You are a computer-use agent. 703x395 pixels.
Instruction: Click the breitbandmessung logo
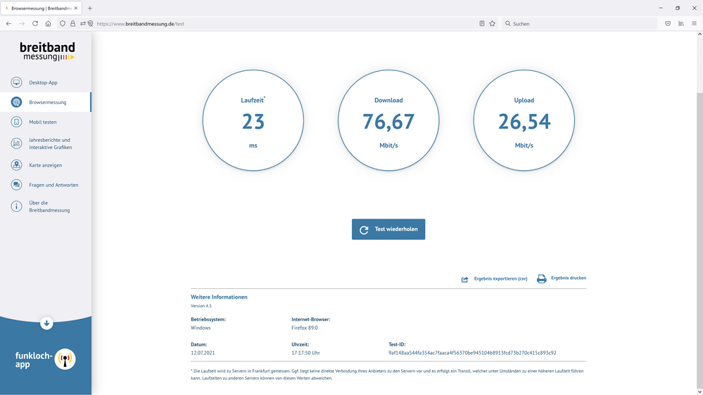47,51
